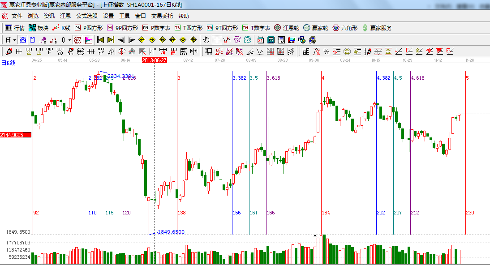The height and width of the screenshot is (265, 490).
Task: Click the 日K线 chart label
Action: 9,63
